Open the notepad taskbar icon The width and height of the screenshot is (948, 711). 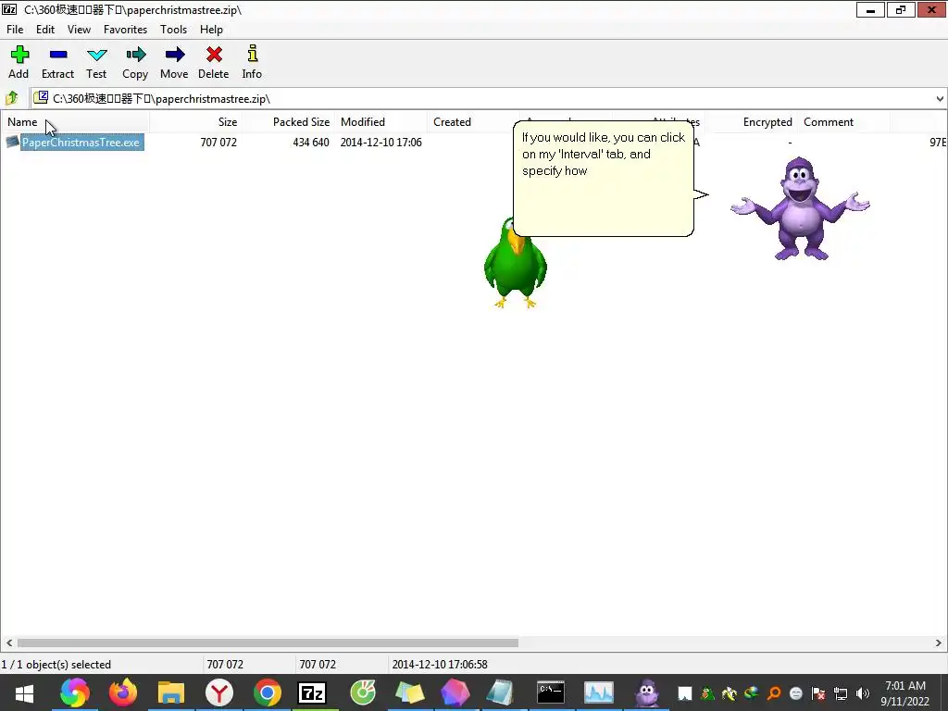pos(501,692)
